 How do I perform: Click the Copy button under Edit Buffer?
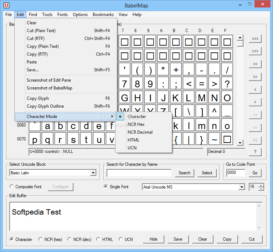tap(227, 239)
